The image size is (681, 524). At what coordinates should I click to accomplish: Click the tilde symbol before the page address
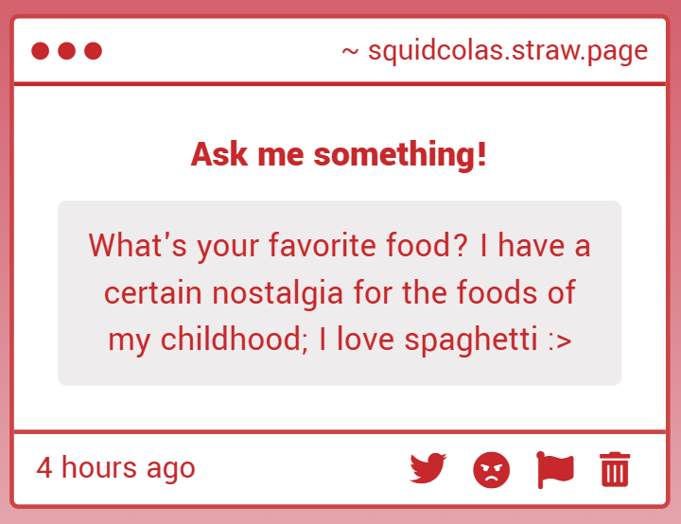point(350,51)
